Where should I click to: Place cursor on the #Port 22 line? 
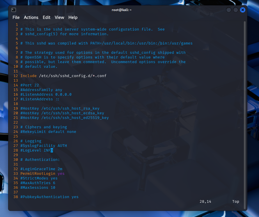[29, 85]
